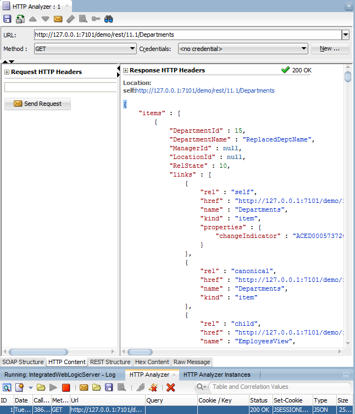Minimize the bottom panel with its corner icon
The width and height of the screenshot is (355, 414).
[346, 375]
